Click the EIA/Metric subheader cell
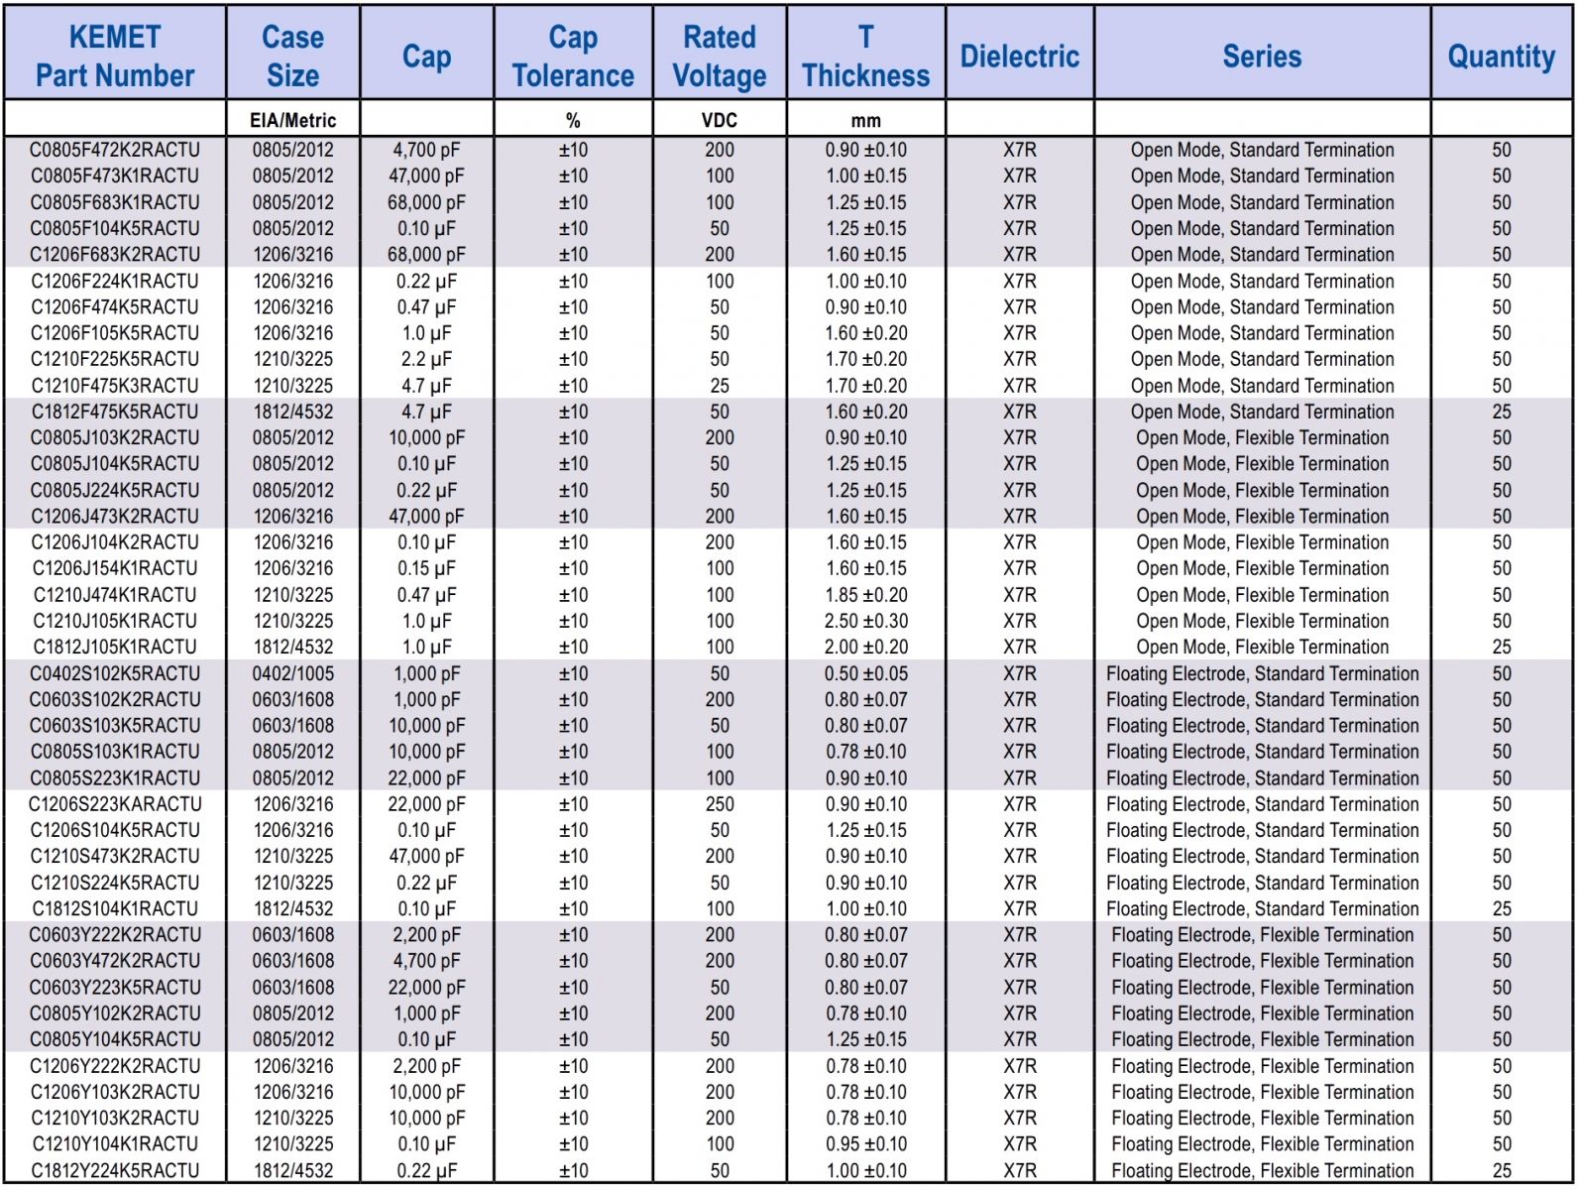Screen dimensions: 1578x1190 coord(292,120)
